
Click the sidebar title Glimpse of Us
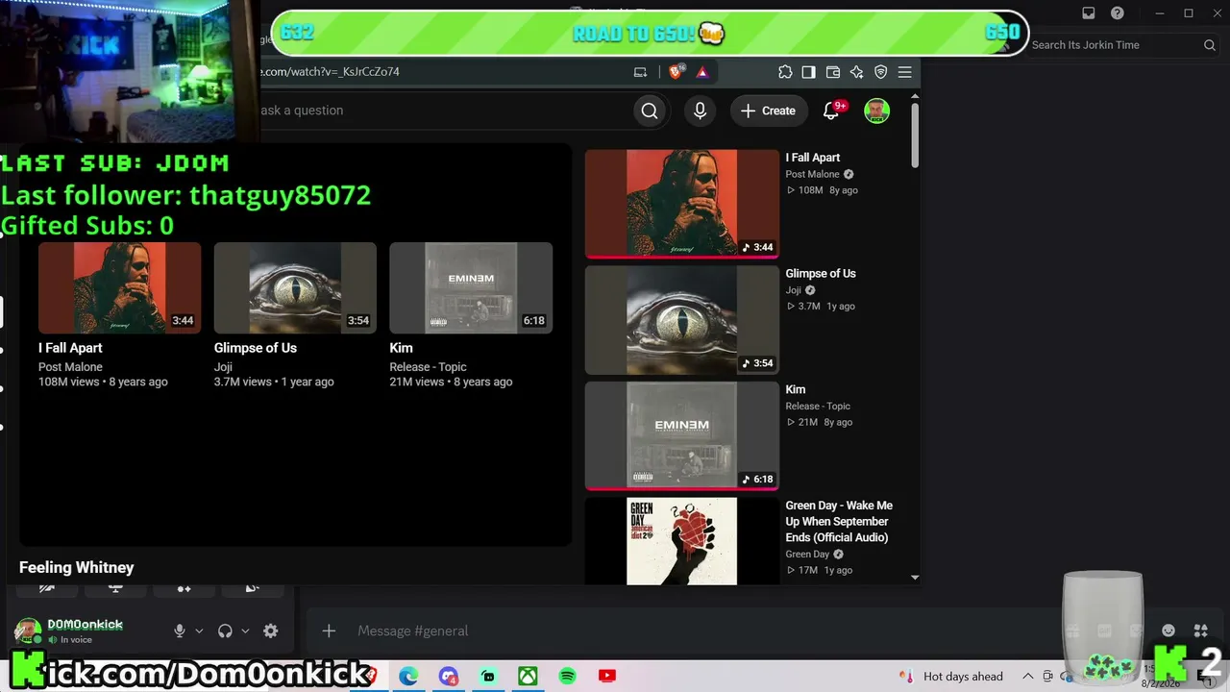tap(821, 274)
